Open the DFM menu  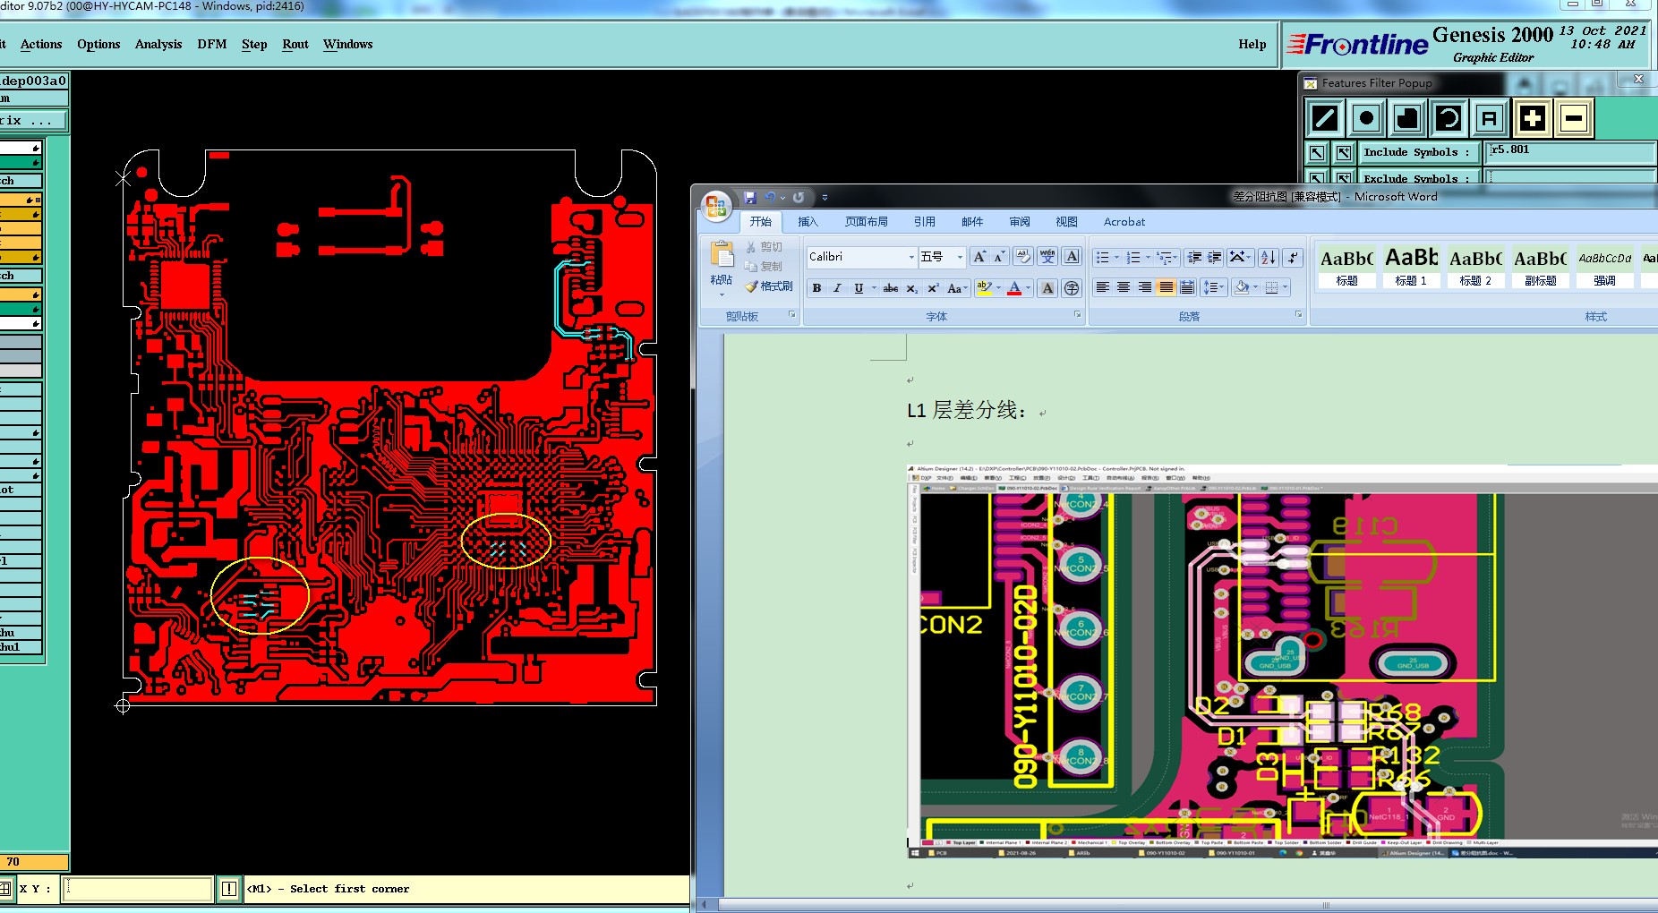pos(212,44)
